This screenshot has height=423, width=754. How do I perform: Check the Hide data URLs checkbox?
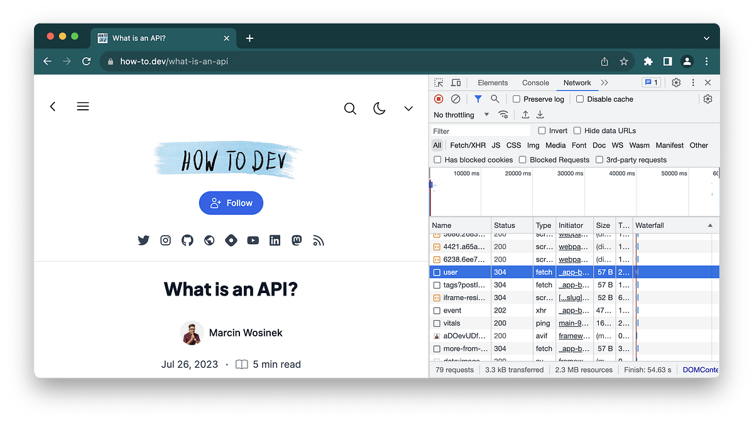577,130
